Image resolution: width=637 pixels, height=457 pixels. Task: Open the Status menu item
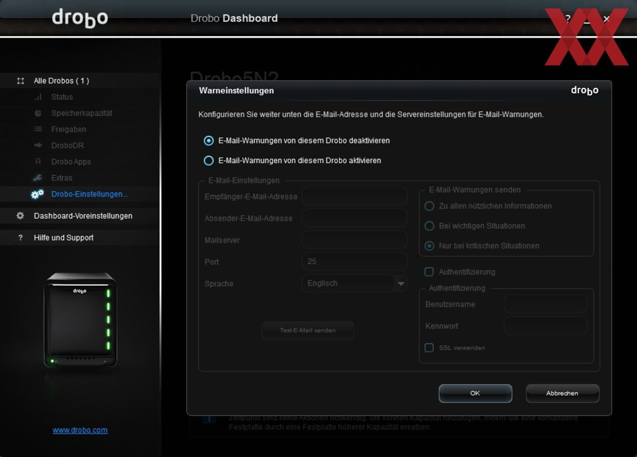coord(62,97)
